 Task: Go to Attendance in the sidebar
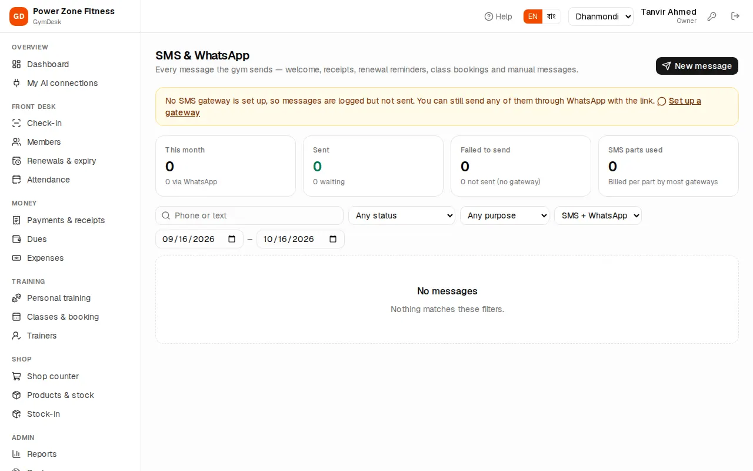71,180
